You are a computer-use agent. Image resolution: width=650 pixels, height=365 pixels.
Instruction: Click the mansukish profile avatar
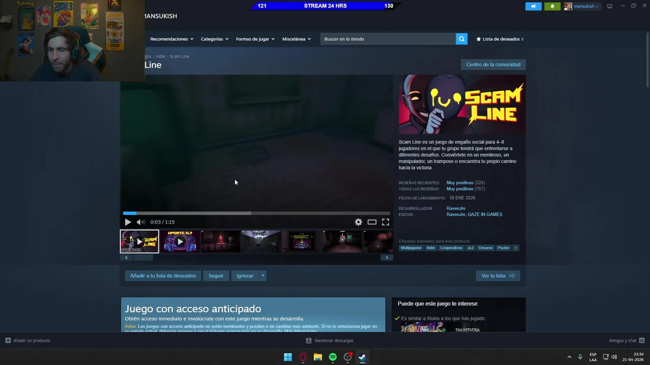pos(568,6)
